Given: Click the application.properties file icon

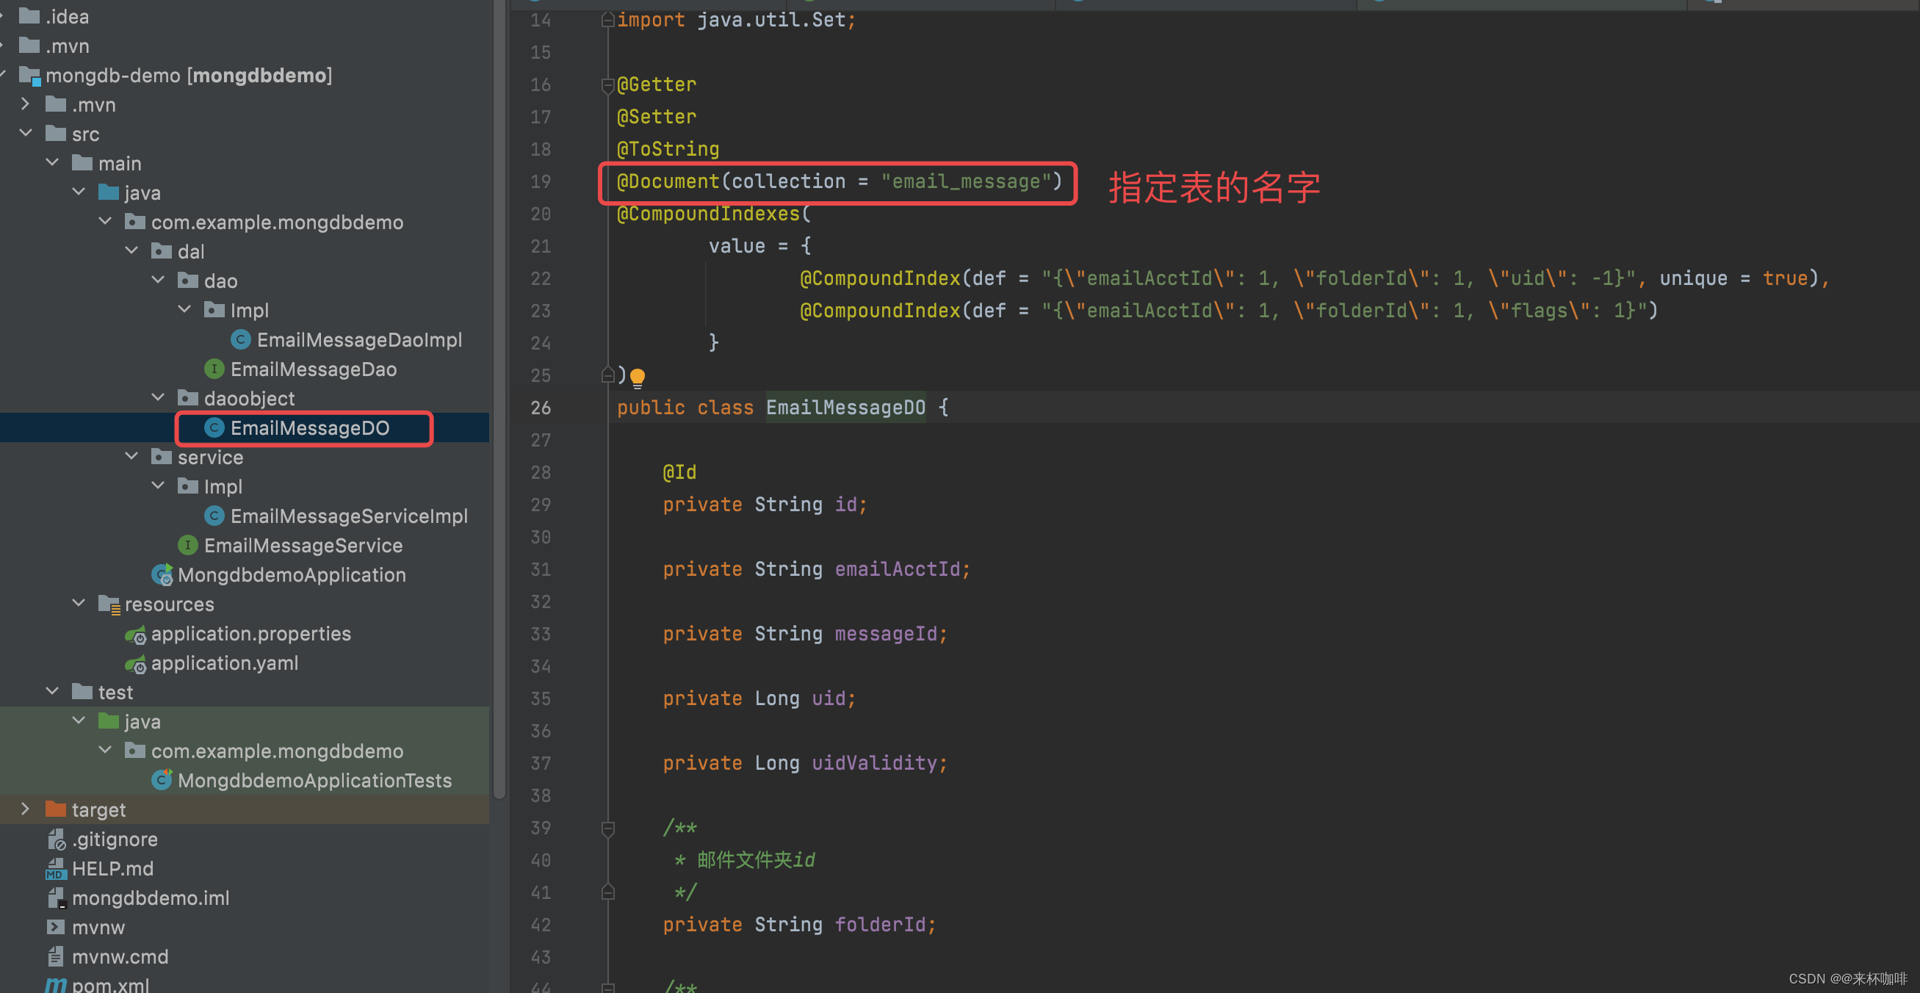Looking at the screenshot, I should [x=136, y=635].
